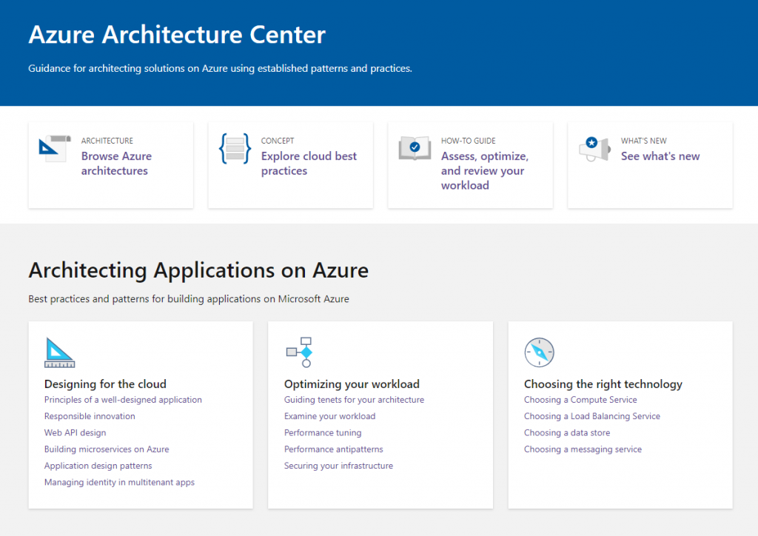The image size is (758, 536).
Task: Open Choosing a data store
Action: (567, 432)
